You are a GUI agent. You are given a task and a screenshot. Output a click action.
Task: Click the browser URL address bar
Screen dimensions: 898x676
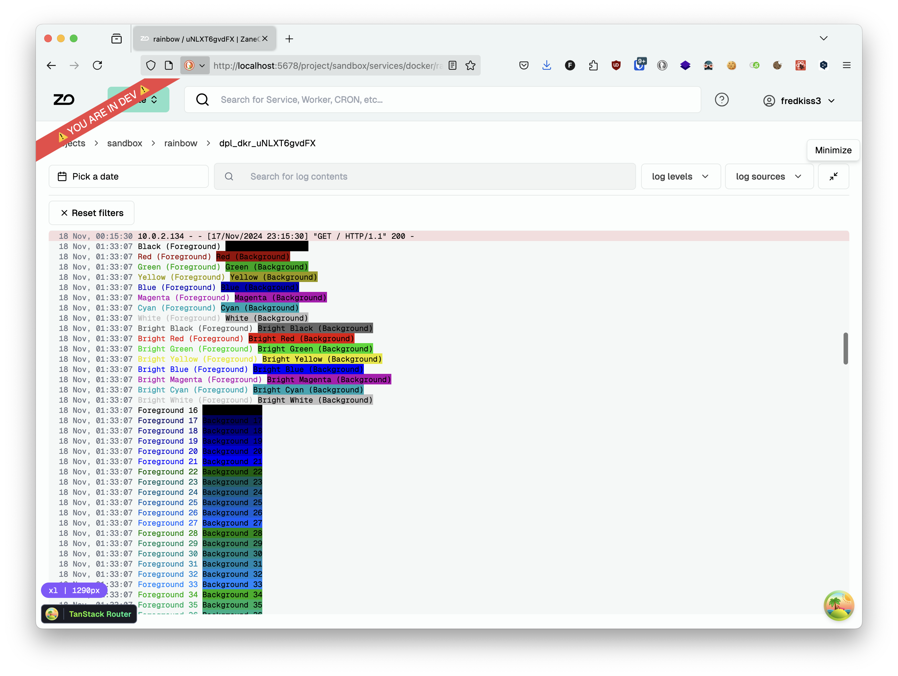point(327,66)
